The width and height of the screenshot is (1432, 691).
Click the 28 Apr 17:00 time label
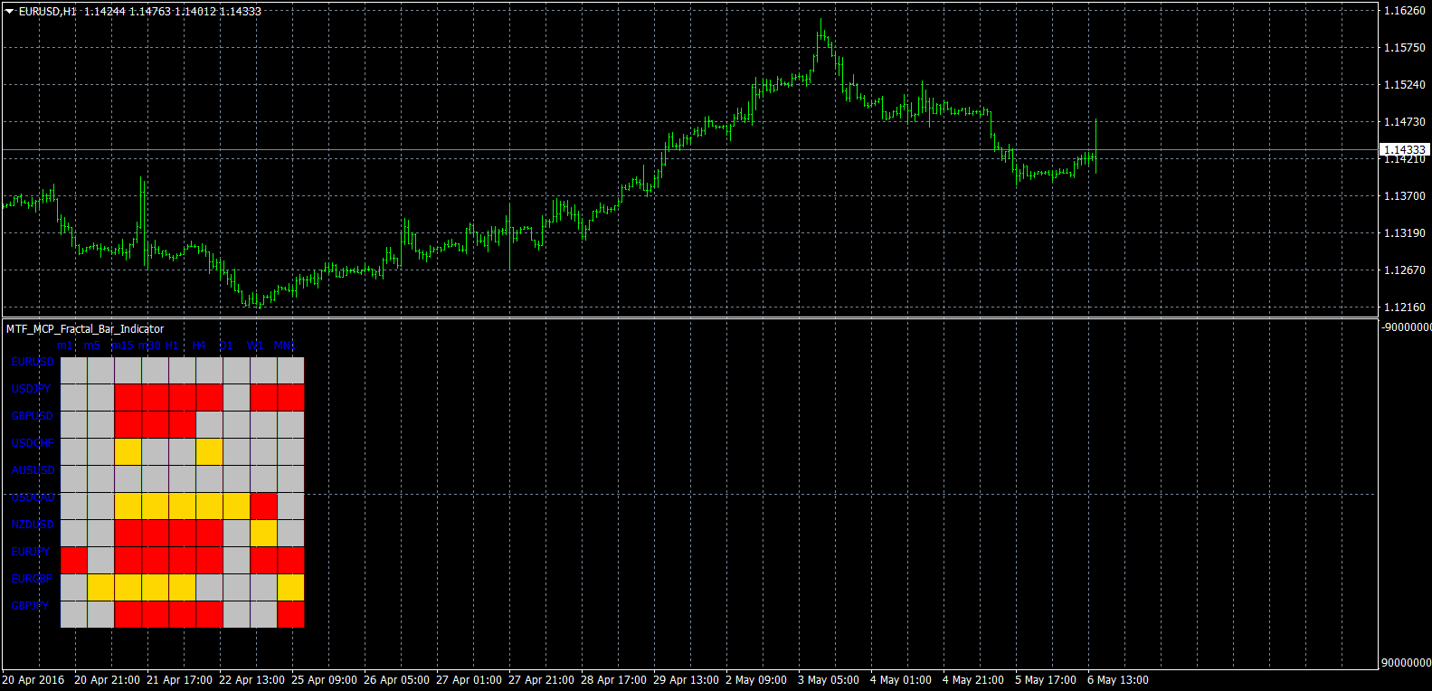(613, 680)
